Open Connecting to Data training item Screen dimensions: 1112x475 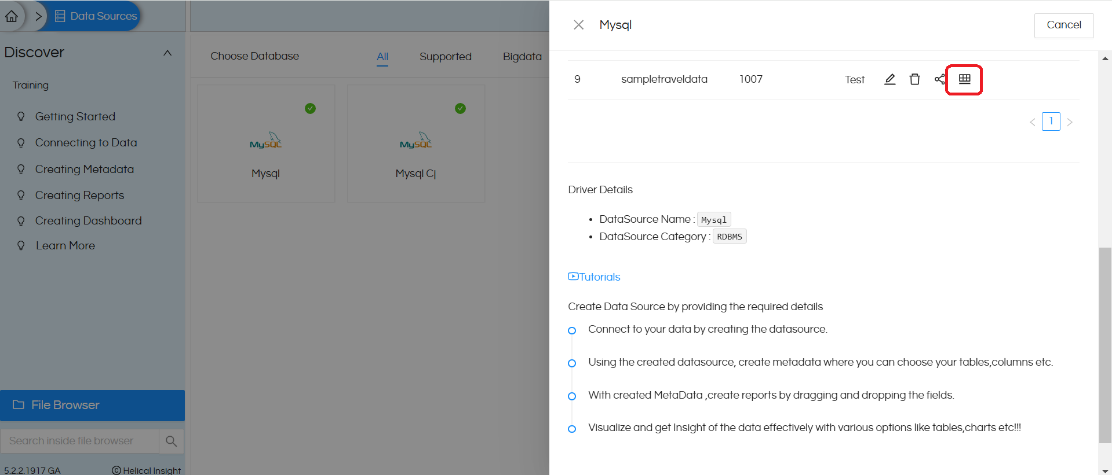pos(86,142)
